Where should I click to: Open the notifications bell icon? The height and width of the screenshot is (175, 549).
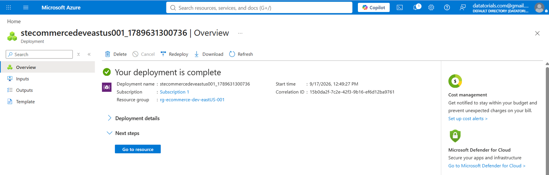pos(416,7)
